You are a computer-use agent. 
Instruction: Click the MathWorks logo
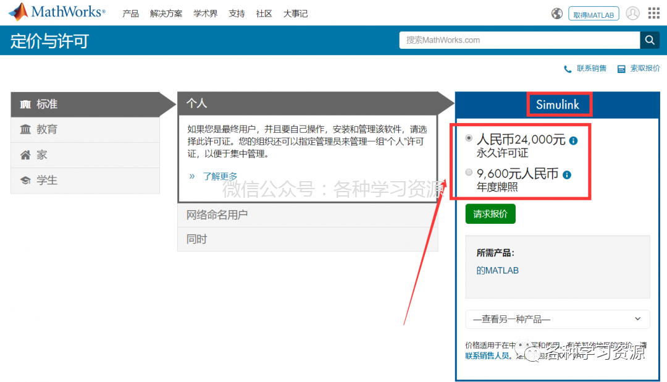[57, 12]
